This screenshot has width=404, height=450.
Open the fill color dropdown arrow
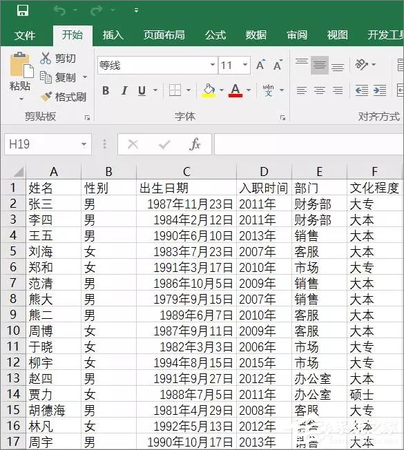pyautogui.click(x=222, y=90)
